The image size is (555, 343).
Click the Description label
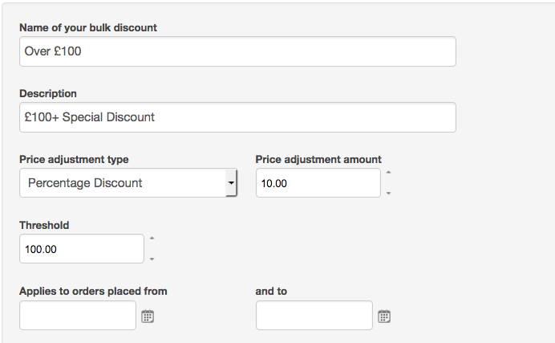pos(48,93)
